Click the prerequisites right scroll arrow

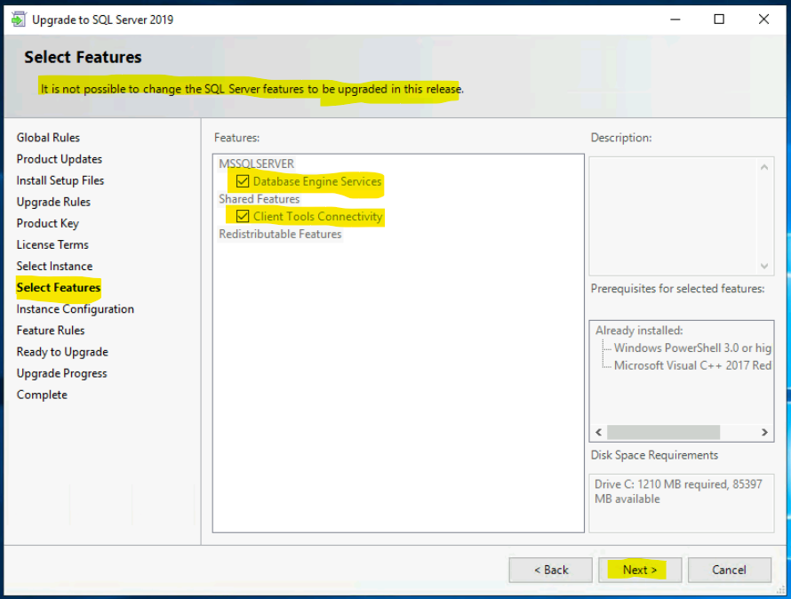click(x=764, y=432)
